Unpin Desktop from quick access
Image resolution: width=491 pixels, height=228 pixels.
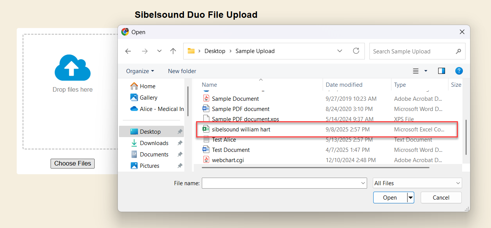click(180, 132)
